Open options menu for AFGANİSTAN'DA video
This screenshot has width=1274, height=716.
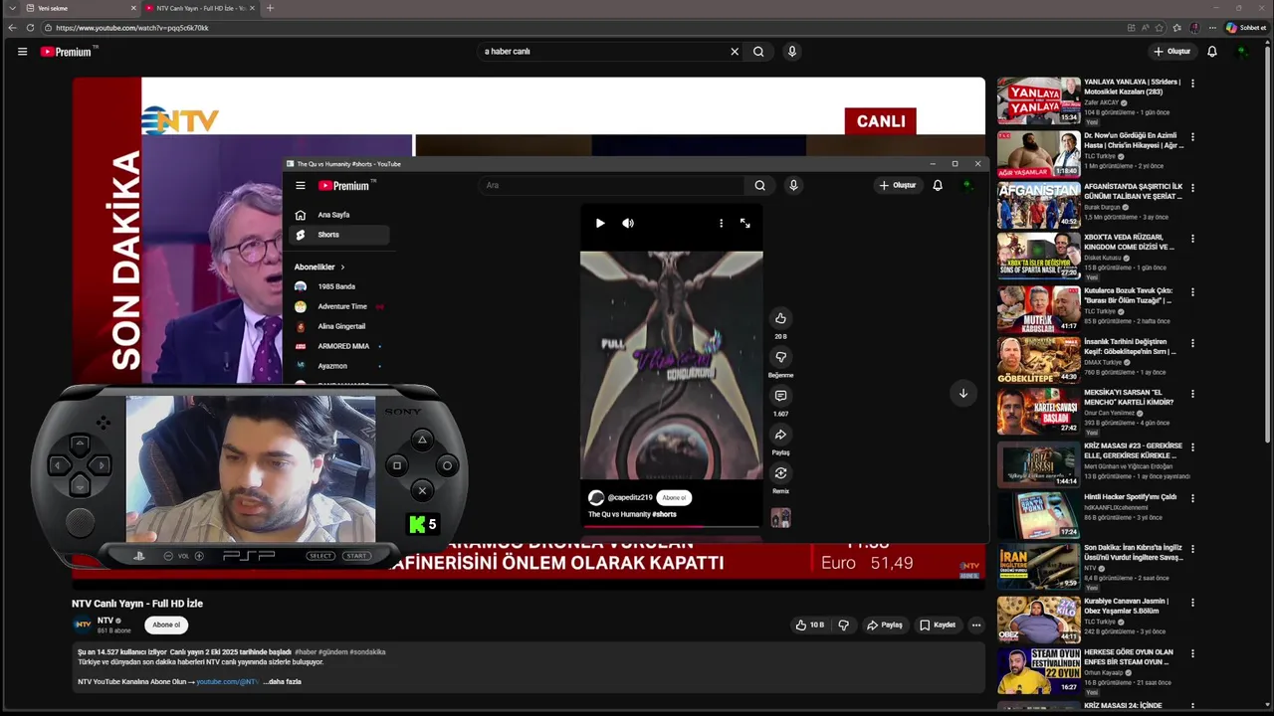(1192, 188)
